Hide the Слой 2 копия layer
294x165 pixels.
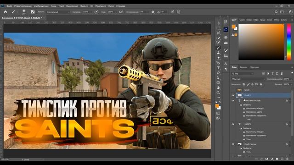point(233,144)
